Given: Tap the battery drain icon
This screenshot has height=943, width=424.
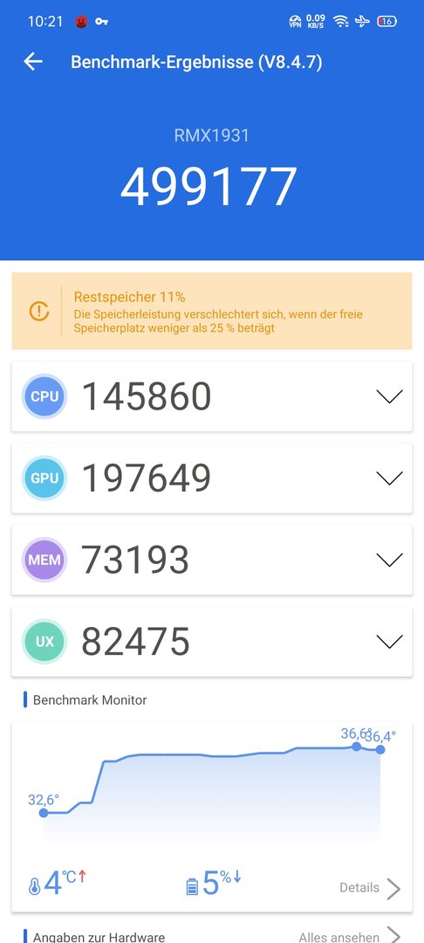Looking at the screenshot, I should click(192, 886).
